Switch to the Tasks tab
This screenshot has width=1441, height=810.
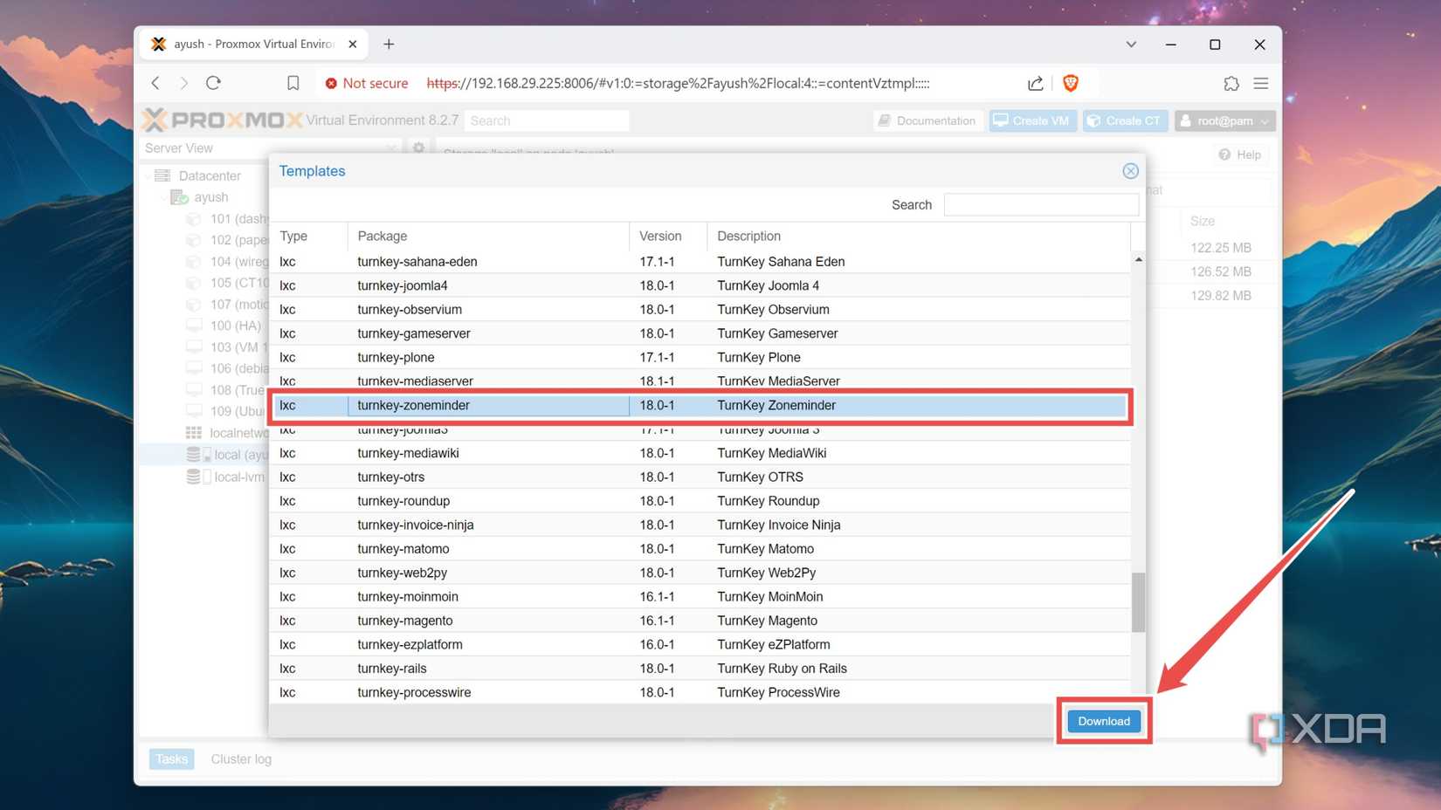[171, 759]
